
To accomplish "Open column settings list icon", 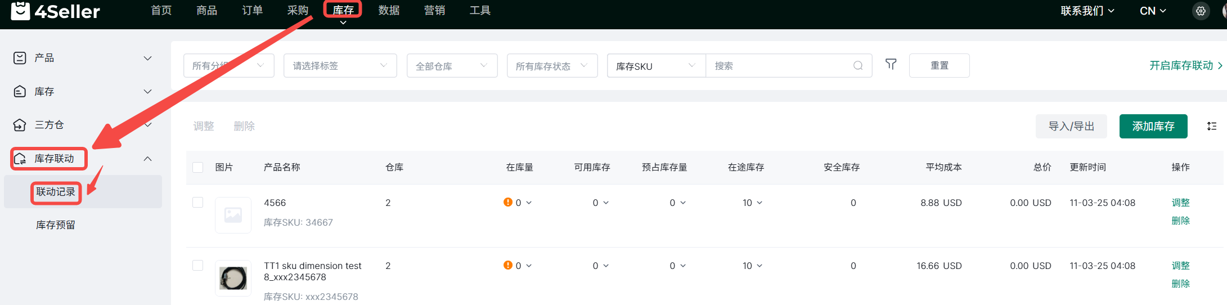I will [1211, 126].
